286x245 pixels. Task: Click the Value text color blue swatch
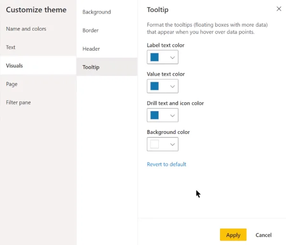[x=154, y=86]
